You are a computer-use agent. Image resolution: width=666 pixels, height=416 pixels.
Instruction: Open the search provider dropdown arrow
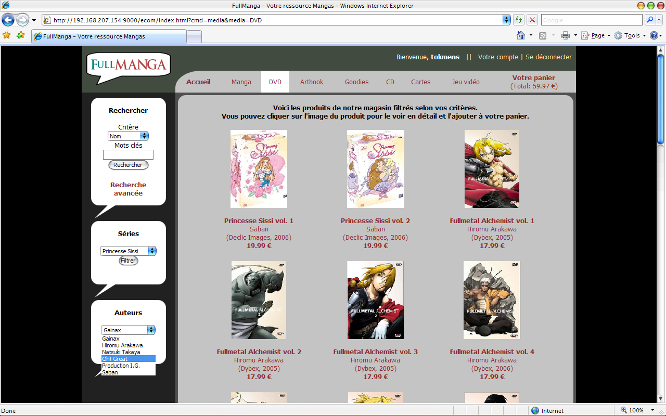659,20
